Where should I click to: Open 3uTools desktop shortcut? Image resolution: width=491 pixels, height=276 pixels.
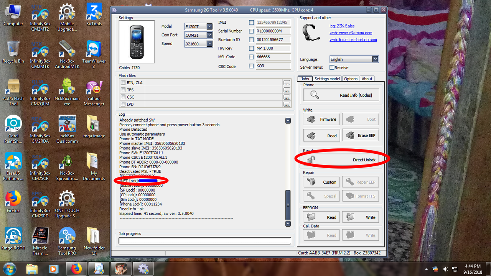tap(94, 15)
